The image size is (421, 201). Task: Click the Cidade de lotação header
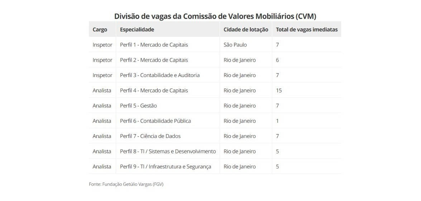tap(246, 30)
